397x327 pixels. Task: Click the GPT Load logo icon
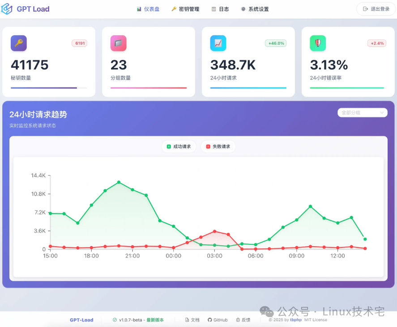click(8, 8)
